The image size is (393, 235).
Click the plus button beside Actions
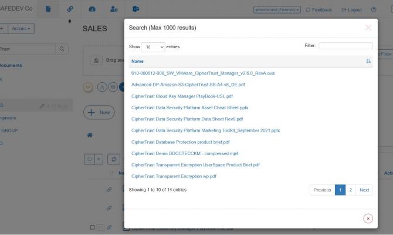(2, 29)
